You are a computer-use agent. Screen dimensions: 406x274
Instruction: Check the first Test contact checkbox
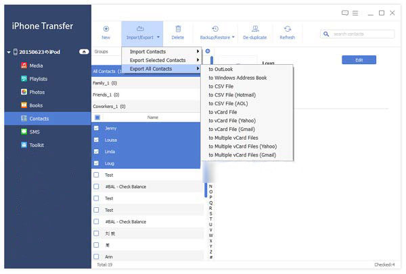[96, 175]
